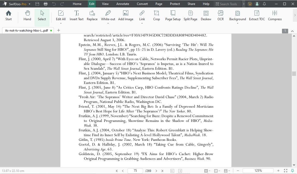Screen dimensions: 297x174
Task: Start OCR recognition
Action: [x=221, y=16]
